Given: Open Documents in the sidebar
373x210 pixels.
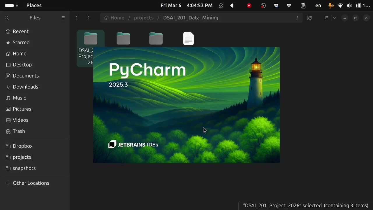Looking at the screenshot, I should [35, 76].
